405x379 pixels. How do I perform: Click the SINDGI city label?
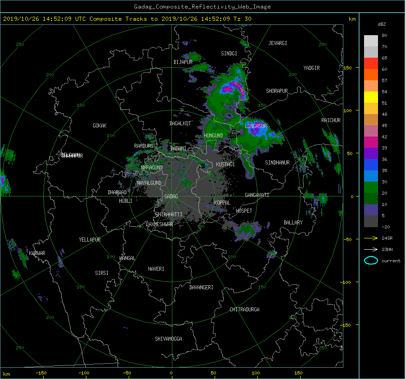tap(229, 54)
